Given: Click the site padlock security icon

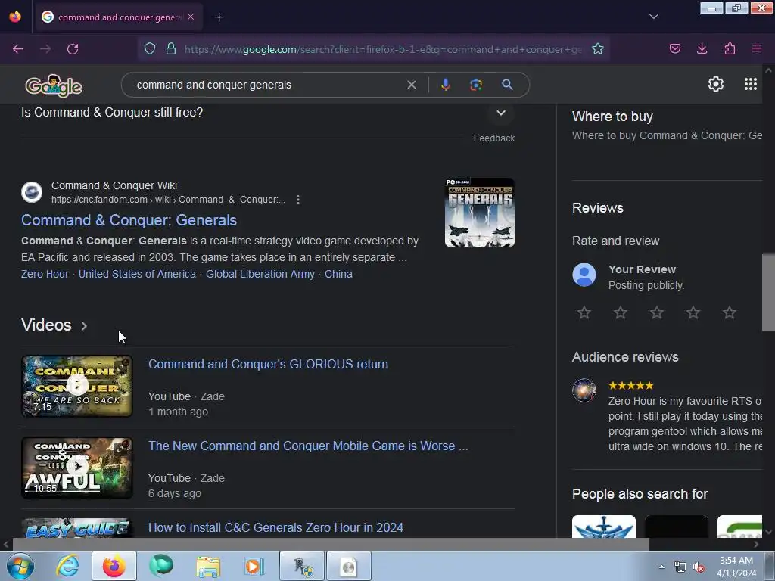Looking at the screenshot, I should 171,49.
